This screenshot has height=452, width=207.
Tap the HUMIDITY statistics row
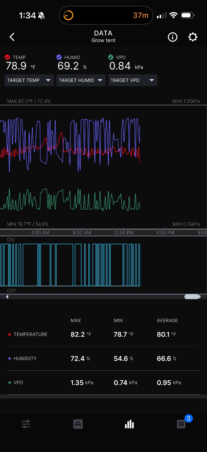coord(103,358)
